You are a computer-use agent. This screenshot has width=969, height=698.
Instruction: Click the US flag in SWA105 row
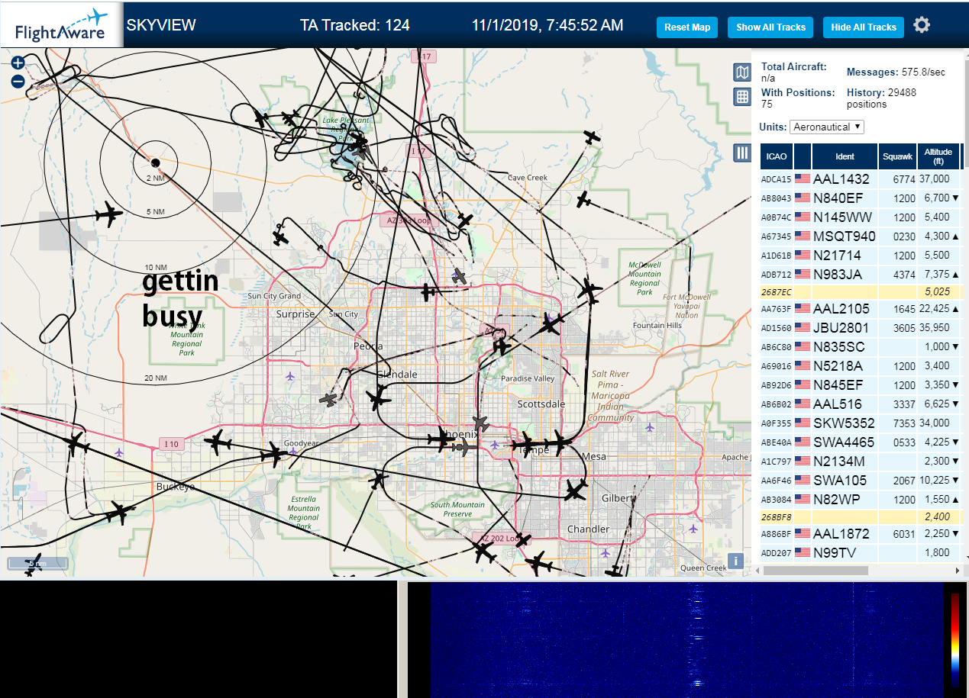[803, 480]
